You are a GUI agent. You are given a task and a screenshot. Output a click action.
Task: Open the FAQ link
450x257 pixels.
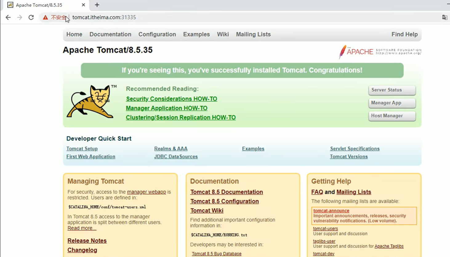point(317,192)
